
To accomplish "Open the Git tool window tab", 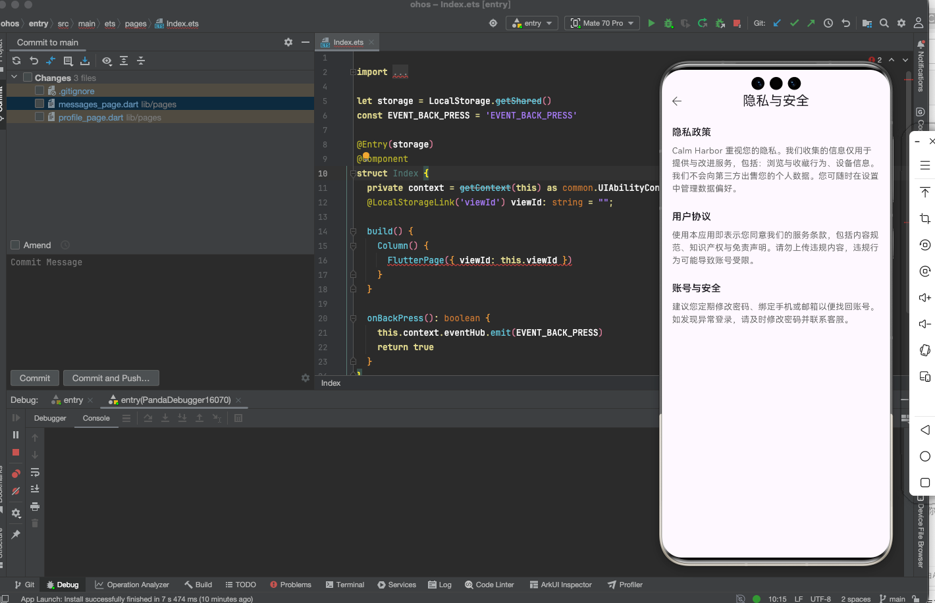I will point(24,585).
